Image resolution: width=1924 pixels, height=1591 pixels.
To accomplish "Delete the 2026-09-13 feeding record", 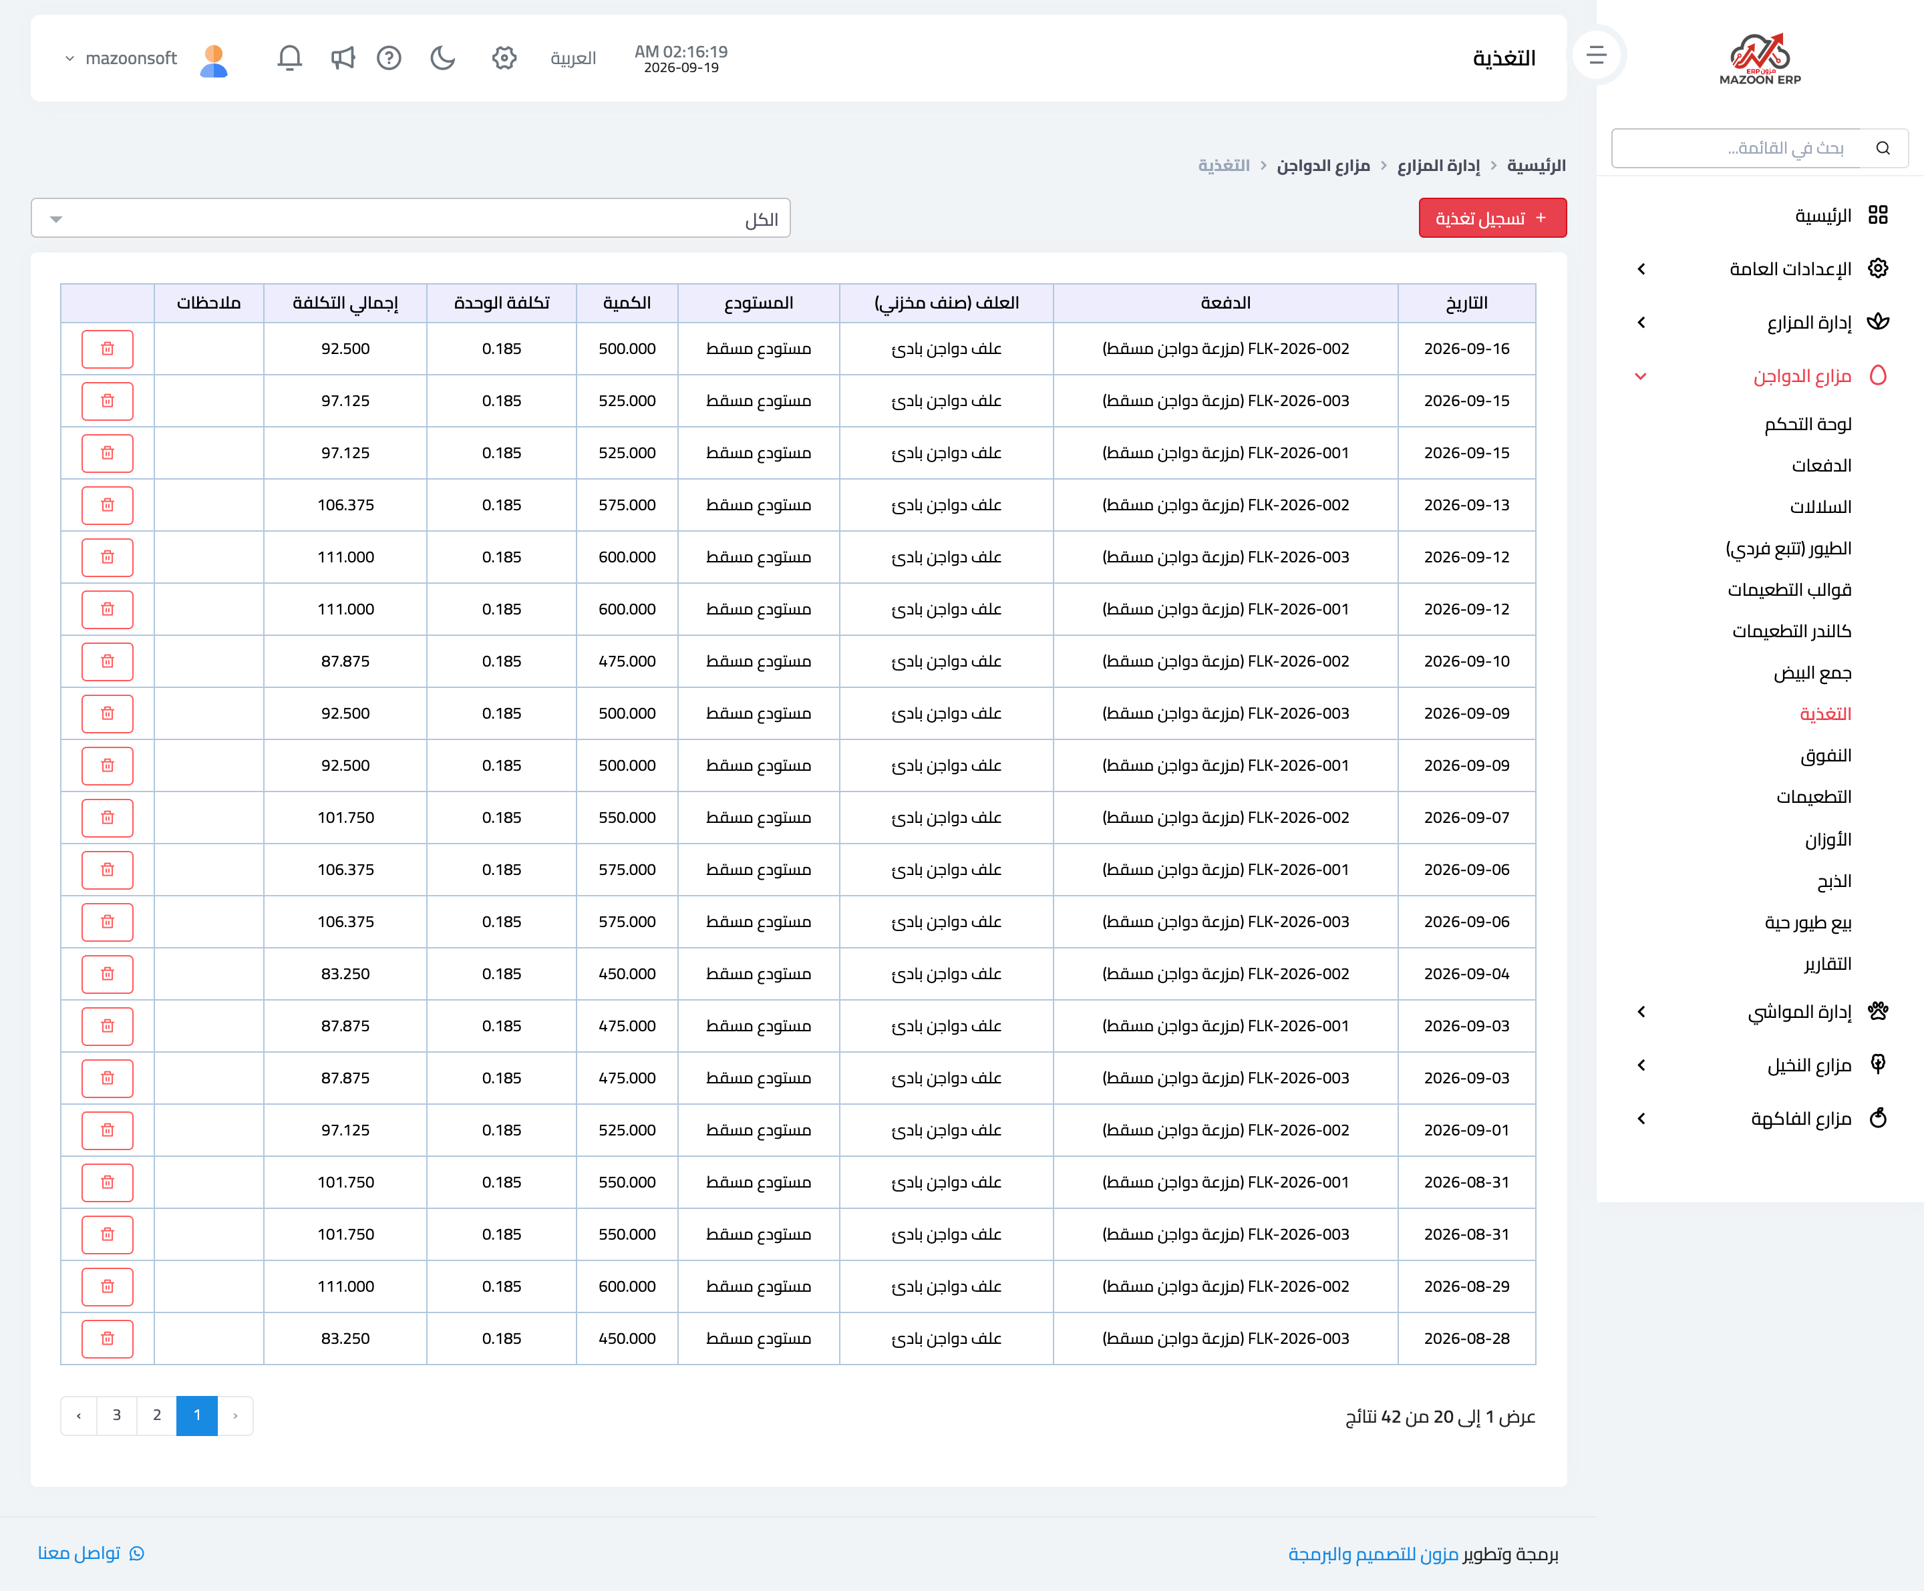I will pyautogui.click(x=107, y=506).
